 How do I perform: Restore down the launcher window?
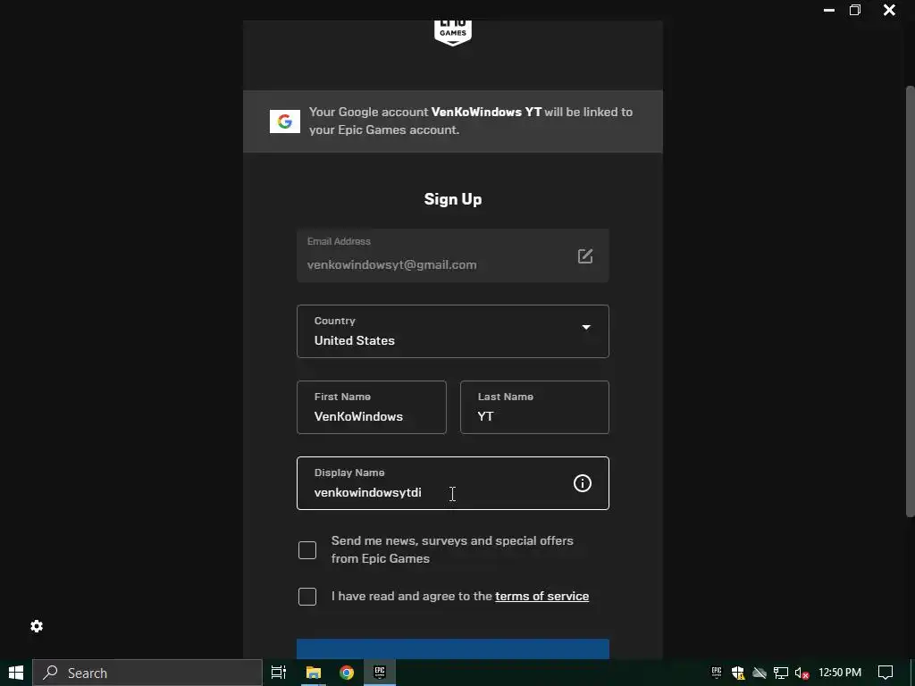(x=855, y=10)
